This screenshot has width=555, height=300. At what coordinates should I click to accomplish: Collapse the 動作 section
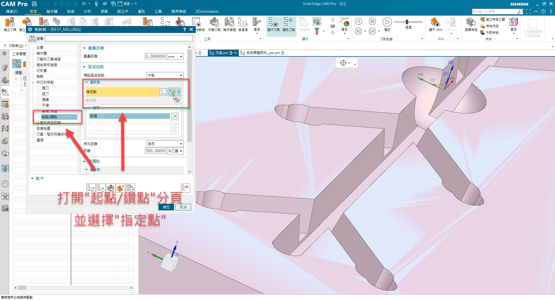point(32,178)
